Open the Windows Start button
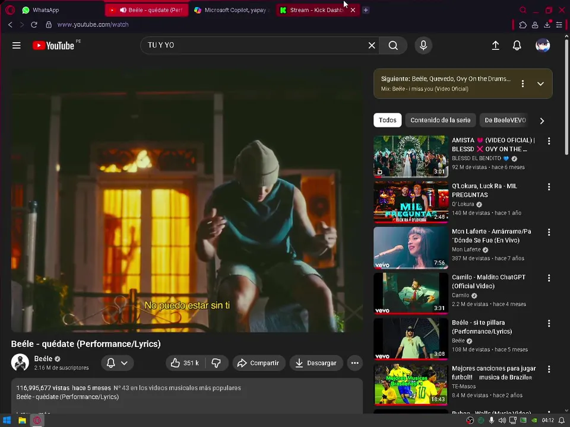Viewport: 570px width, 427px height. 7,420
